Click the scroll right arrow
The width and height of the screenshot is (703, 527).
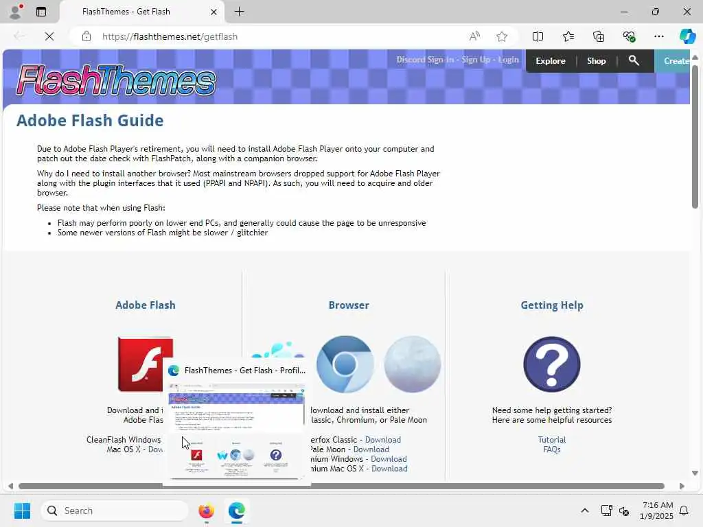(682, 487)
